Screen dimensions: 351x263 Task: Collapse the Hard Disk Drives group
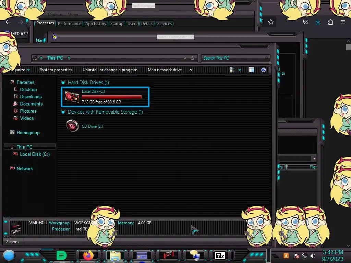63,82
